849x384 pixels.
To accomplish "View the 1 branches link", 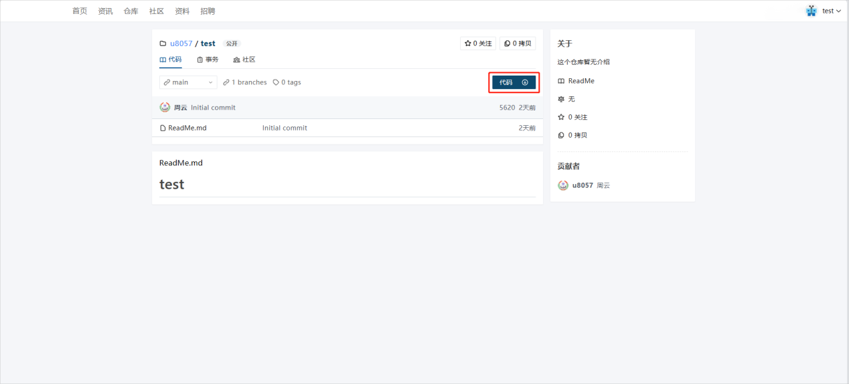I will pyautogui.click(x=245, y=82).
